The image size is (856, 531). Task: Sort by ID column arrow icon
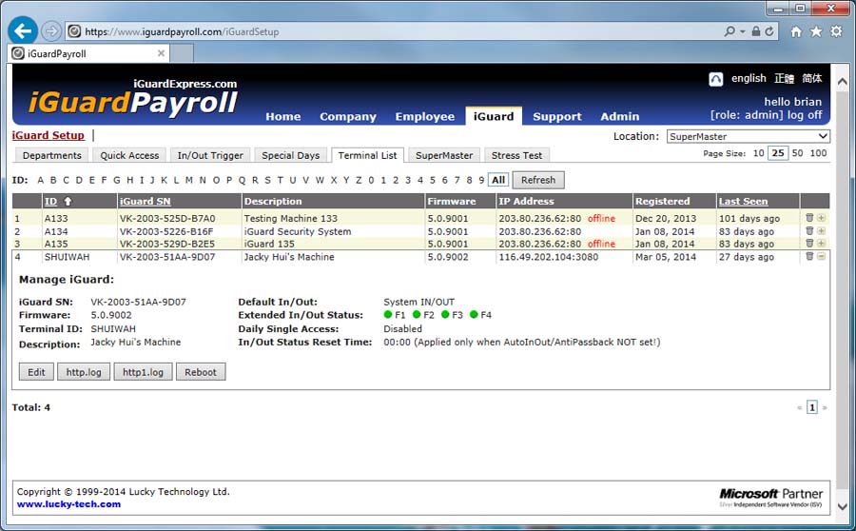tap(68, 201)
